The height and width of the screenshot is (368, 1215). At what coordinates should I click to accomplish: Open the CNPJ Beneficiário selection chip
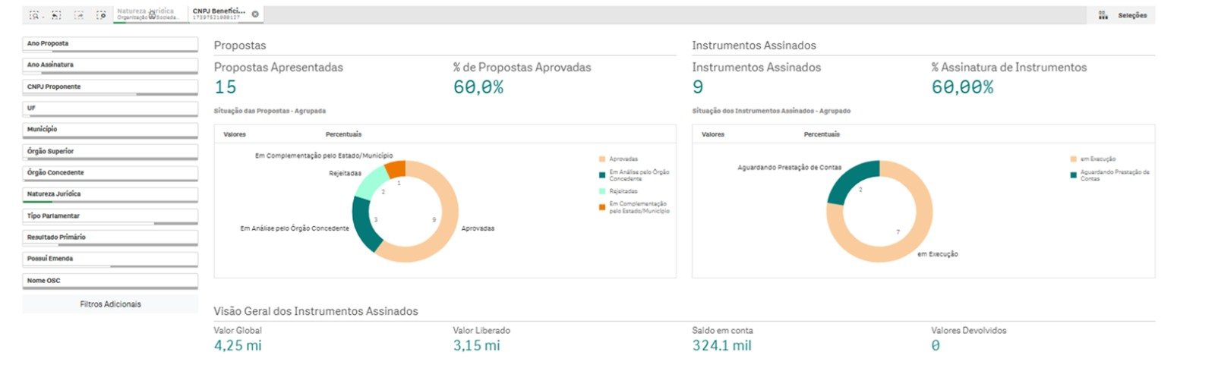pyautogui.click(x=219, y=14)
